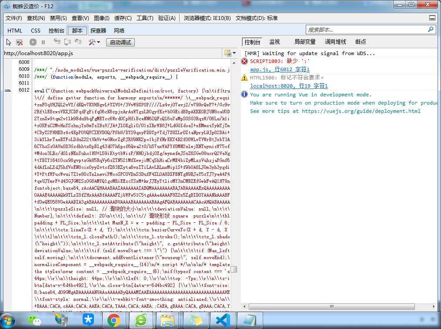Open 文档模式: 标准 menu
441x329 pixels.
point(257,18)
